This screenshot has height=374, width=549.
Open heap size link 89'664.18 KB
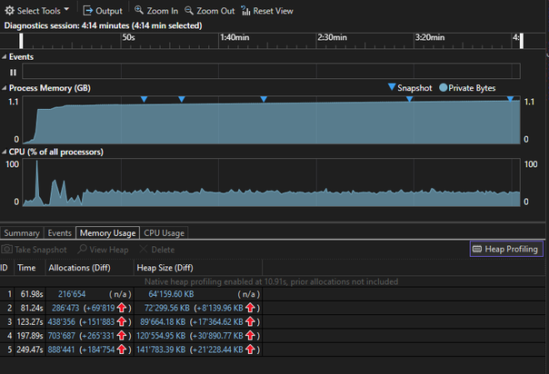(x=163, y=322)
